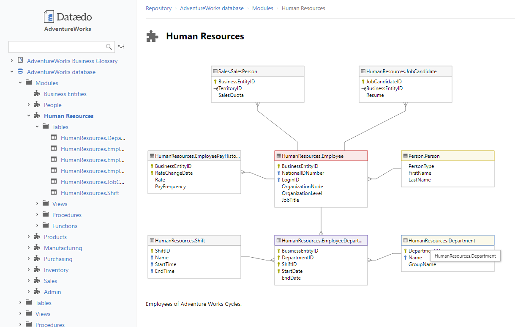The width and height of the screenshot is (515, 327).
Task: Collapse the Tables folder under Human Resources
Action: 37,126
